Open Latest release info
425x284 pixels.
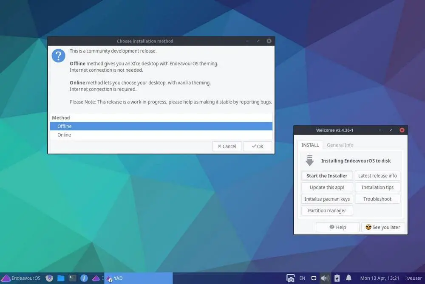click(x=377, y=176)
